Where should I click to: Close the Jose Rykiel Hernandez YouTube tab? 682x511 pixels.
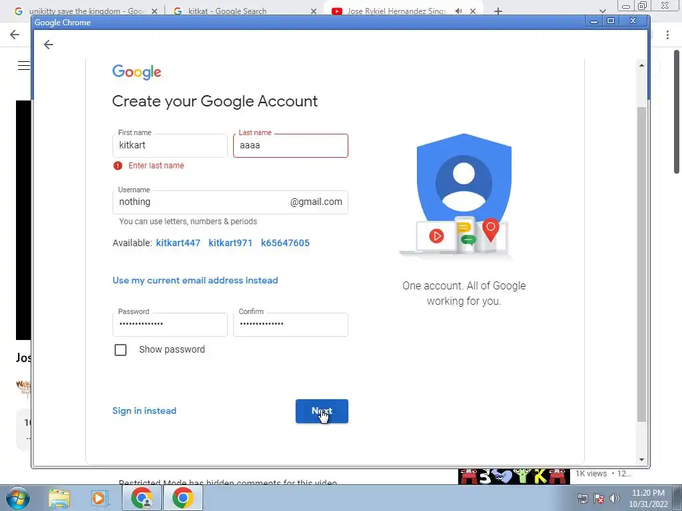click(x=473, y=11)
